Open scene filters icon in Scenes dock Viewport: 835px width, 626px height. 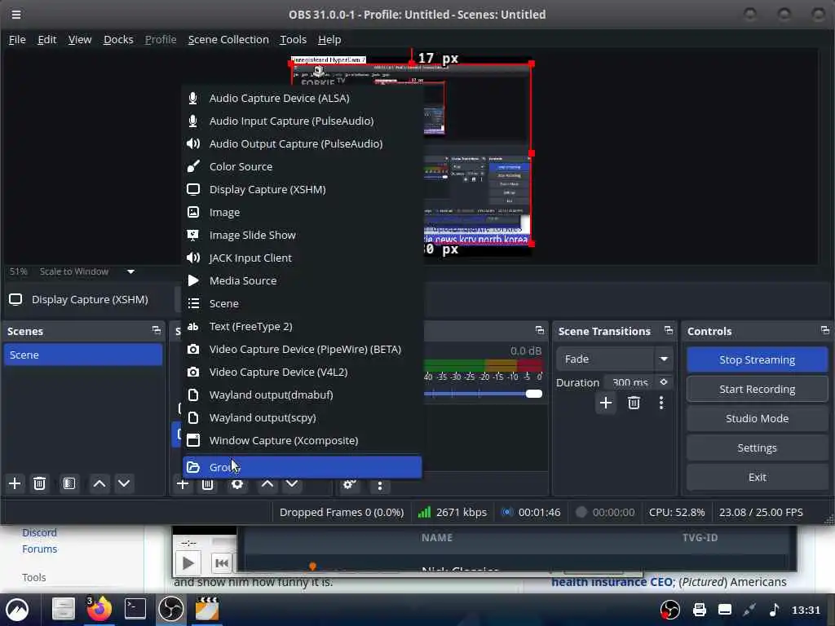[69, 483]
